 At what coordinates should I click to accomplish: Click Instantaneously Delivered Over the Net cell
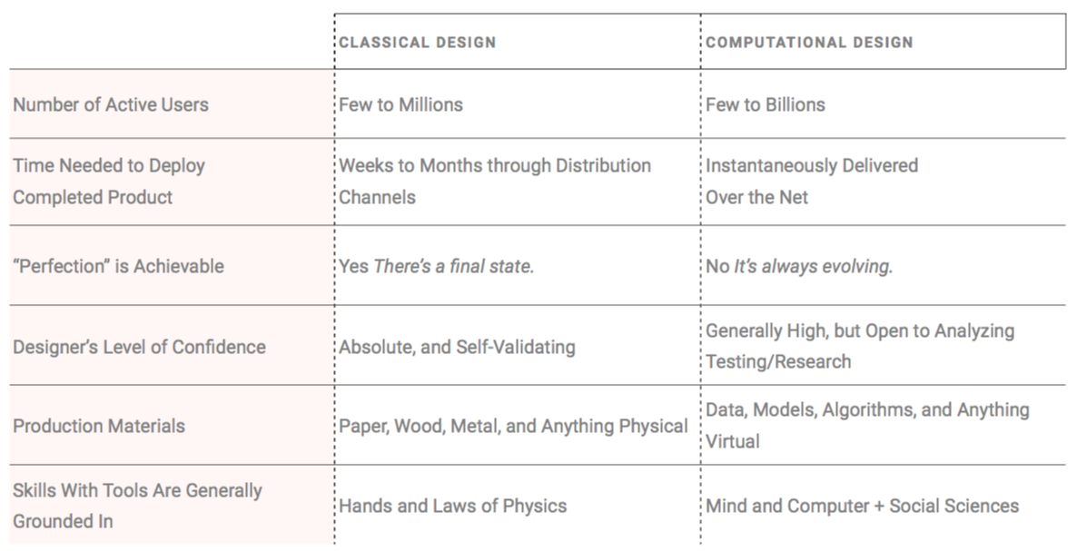(811, 182)
